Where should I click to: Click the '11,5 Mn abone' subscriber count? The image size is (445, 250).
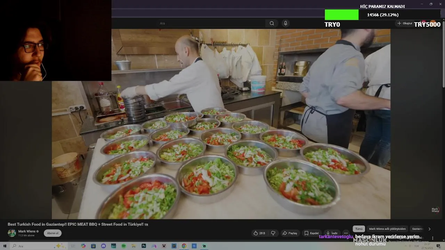tap(26, 235)
